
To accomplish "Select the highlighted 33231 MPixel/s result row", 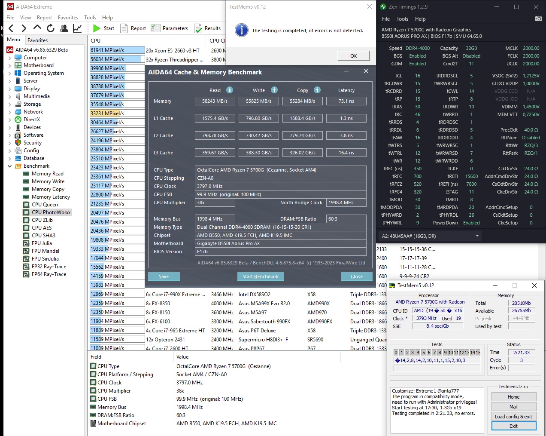I will point(117,113).
